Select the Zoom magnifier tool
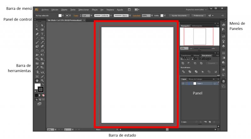This screenshot has height=139, width=251. click(x=42, y=80)
